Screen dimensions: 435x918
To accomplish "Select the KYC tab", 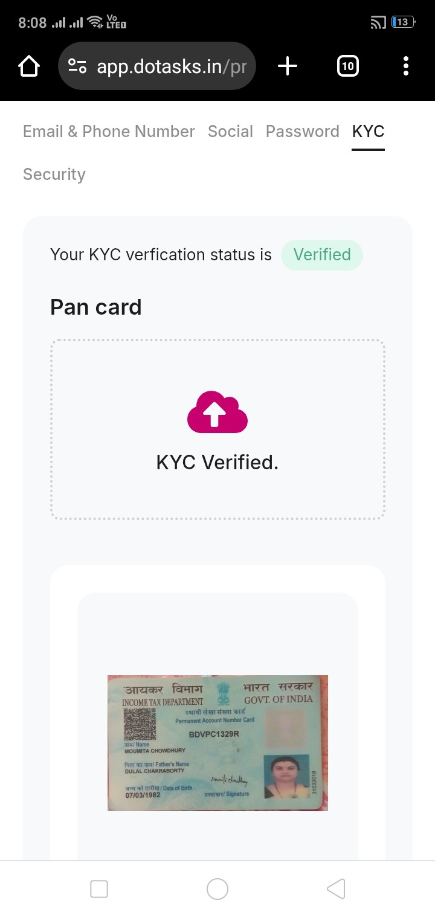I will (368, 132).
